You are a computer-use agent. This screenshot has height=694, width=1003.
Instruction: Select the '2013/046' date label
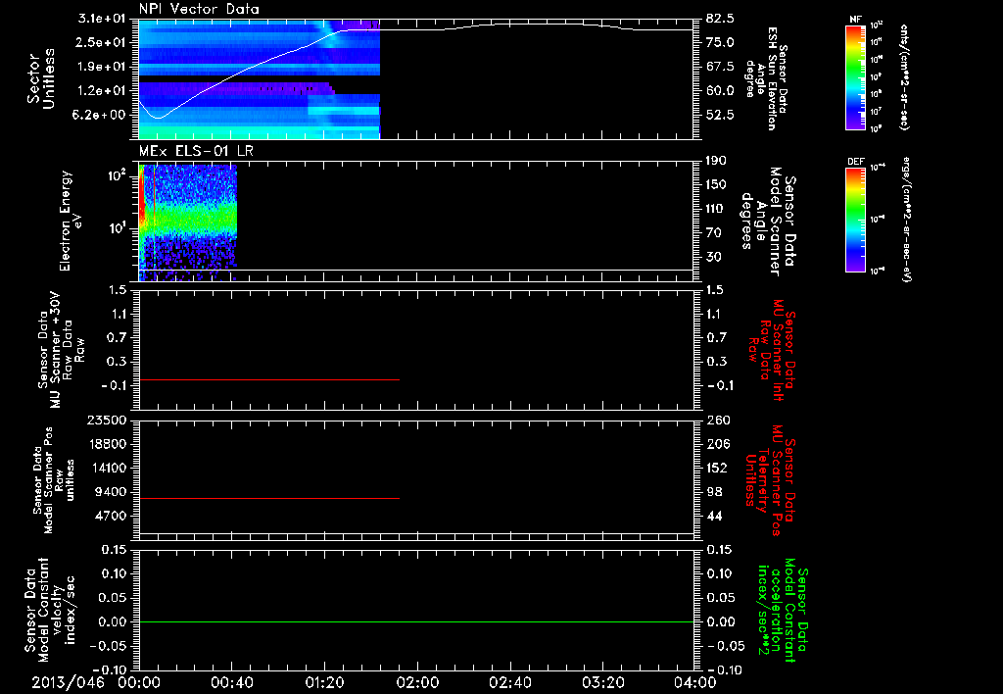[68, 682]
